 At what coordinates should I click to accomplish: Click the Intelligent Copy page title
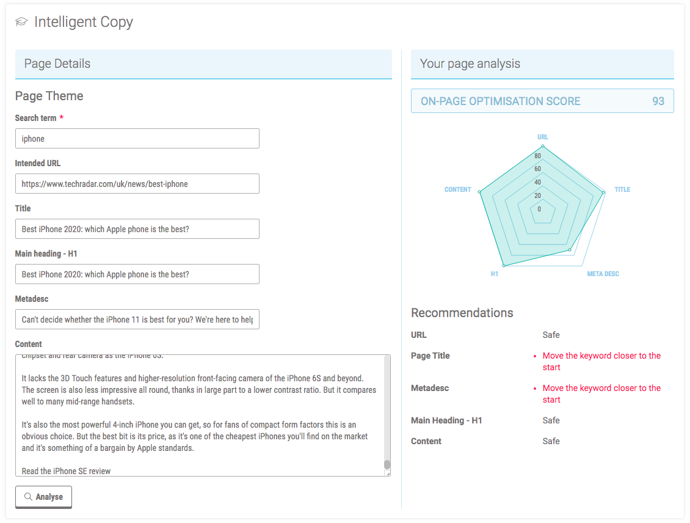(x=84, y=22)
